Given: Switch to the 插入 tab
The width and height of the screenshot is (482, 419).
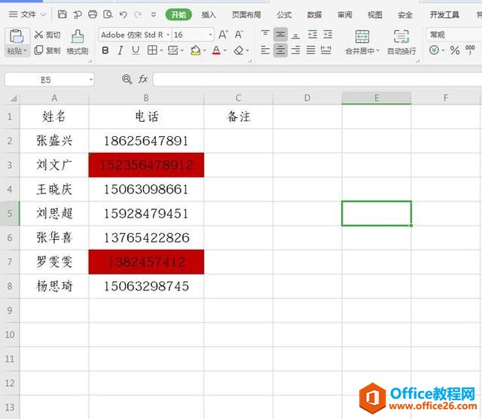Looking at the screenshot, I should point(209,14).
